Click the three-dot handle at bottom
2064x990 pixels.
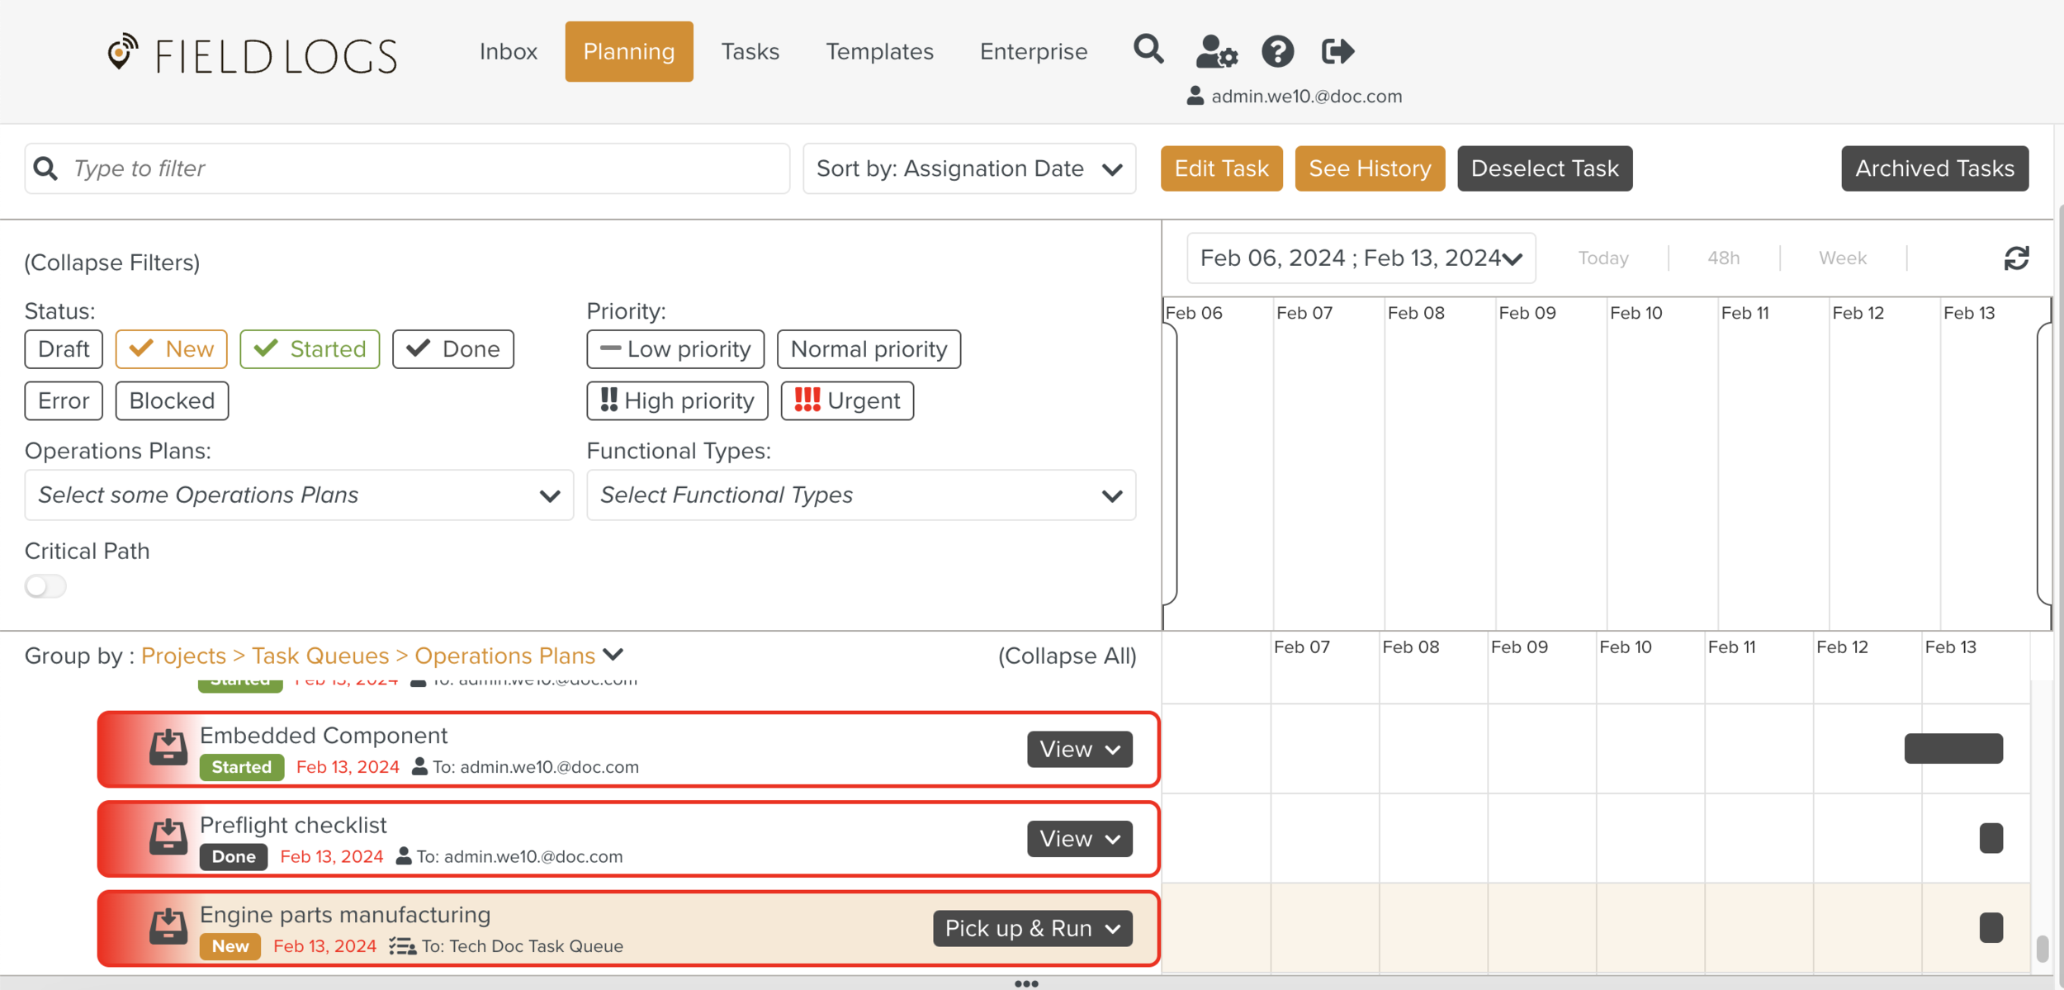1026,983
